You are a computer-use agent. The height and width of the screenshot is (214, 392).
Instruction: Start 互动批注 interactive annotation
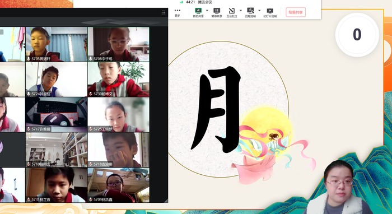(x=231, y=11)
